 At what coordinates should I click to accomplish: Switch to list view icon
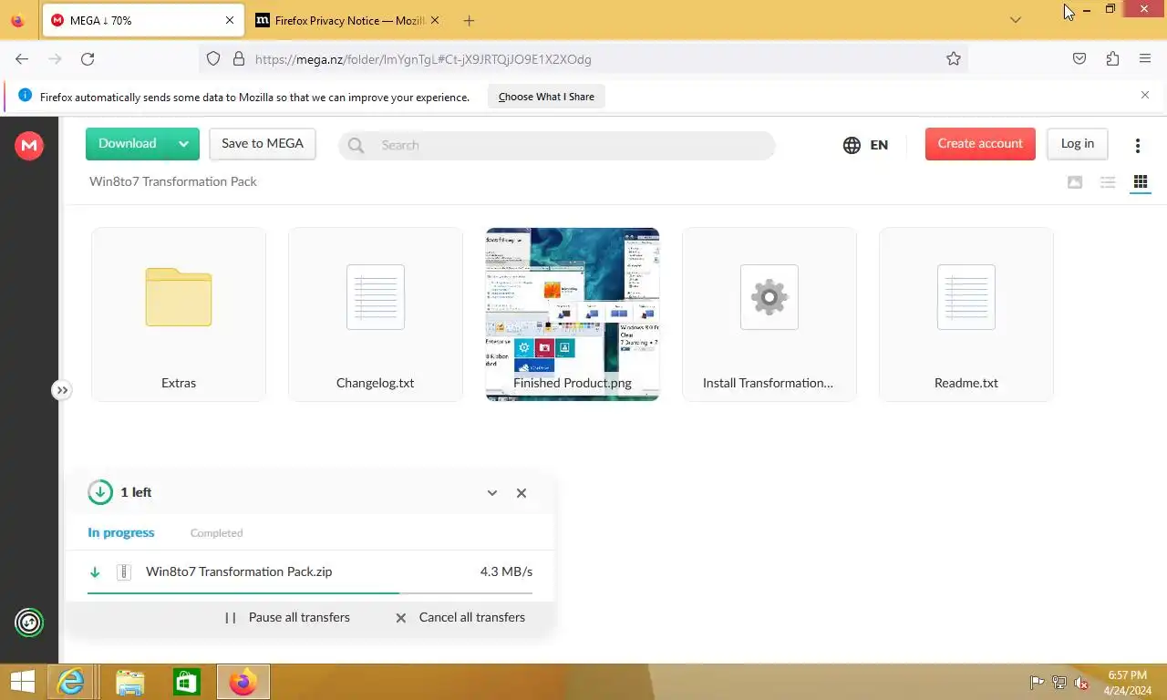tap(1108, 182)
